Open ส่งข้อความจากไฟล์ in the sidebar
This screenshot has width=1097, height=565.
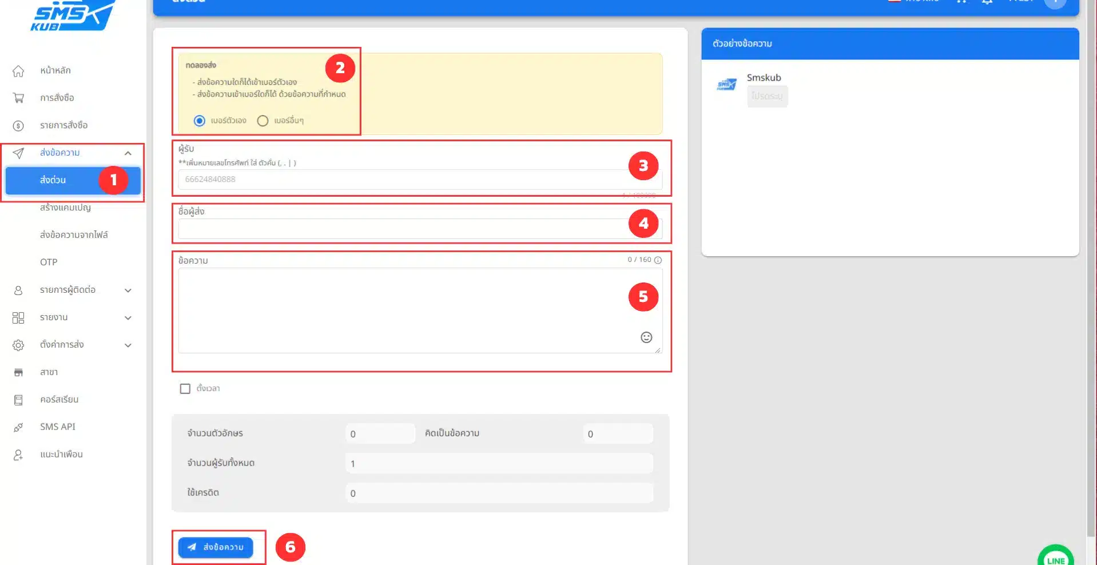click(74, 235)
